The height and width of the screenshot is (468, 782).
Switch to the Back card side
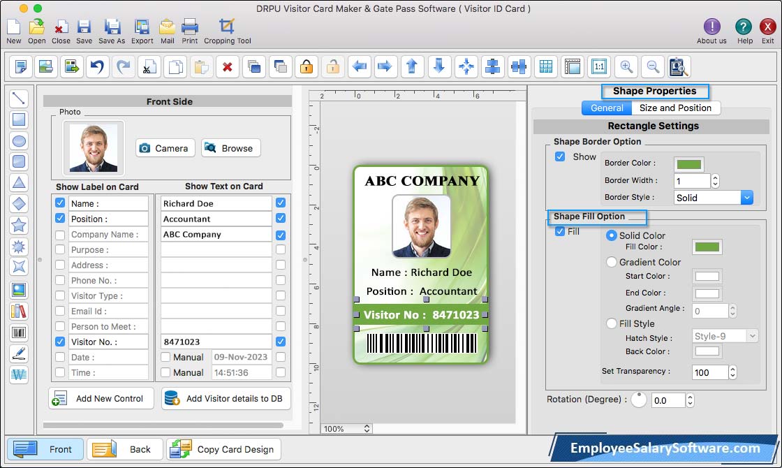(x=125, y=449)
